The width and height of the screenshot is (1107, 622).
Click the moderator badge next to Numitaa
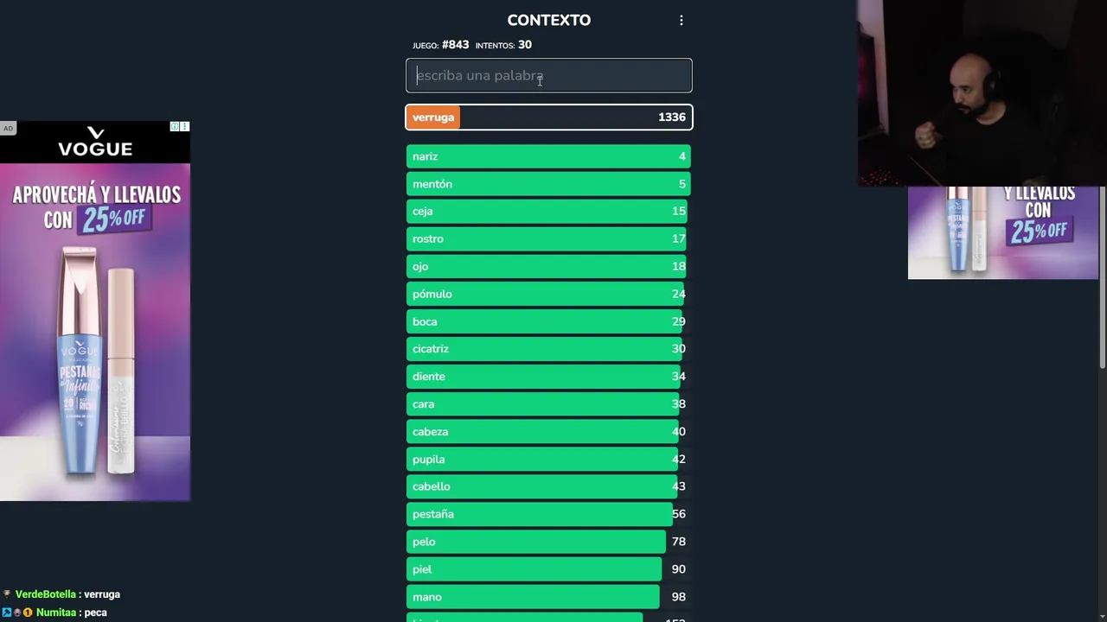click(x=6, y=612)
